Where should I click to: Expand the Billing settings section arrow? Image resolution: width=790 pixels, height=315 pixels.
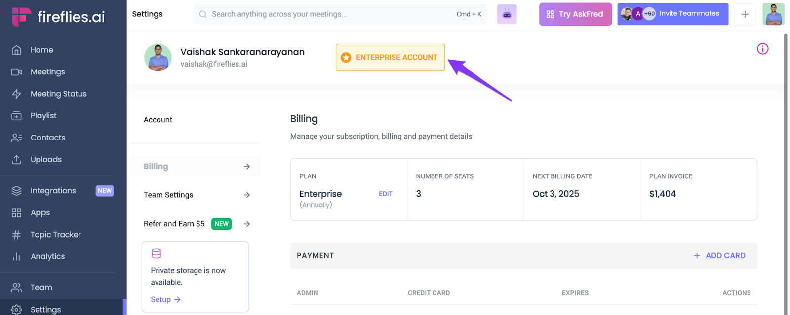pyautogui.click(x=247, y=167)
